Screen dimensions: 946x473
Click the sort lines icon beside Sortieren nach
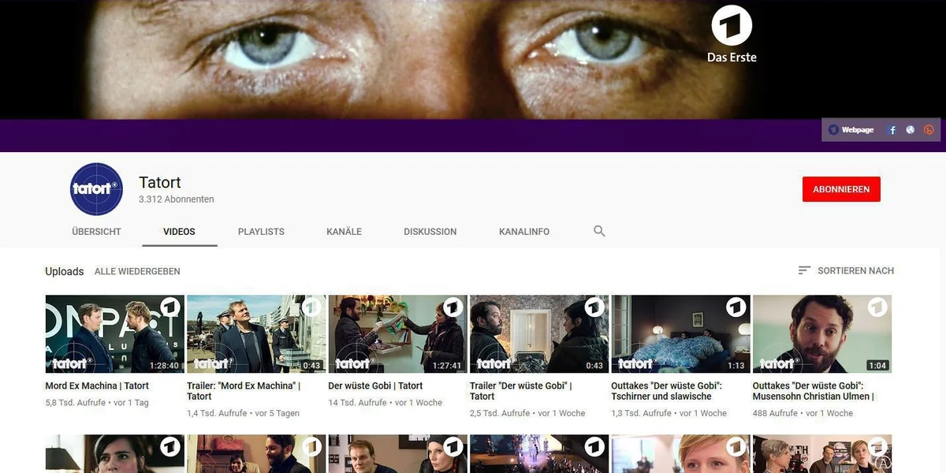(804, 270)
